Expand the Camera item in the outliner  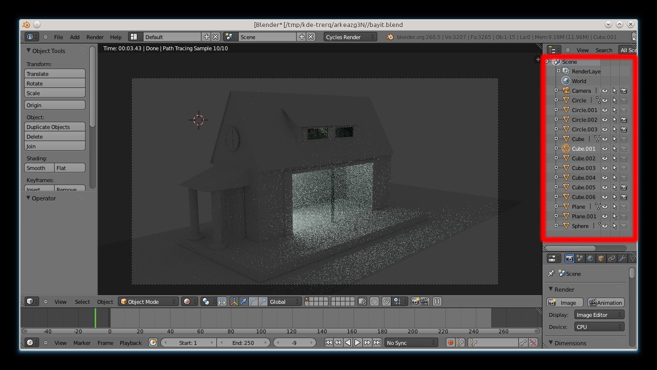tap(556, 91)
